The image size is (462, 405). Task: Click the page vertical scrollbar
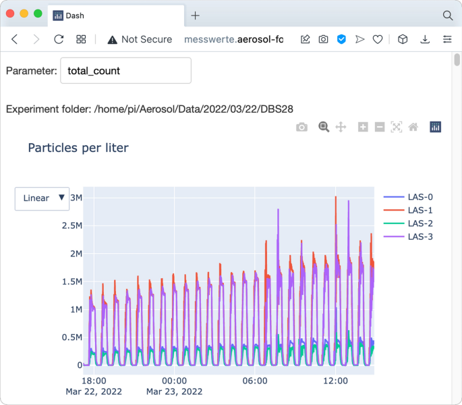(x=457, y=202)
